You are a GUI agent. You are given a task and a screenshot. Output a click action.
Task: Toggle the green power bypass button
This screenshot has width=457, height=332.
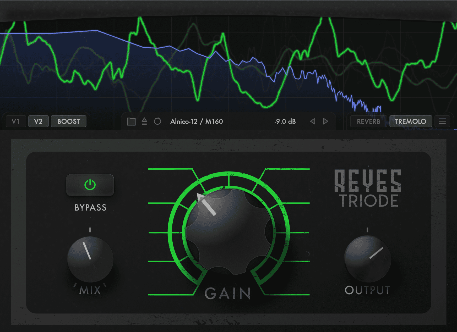pyautogui.click(x=90, y=185)
